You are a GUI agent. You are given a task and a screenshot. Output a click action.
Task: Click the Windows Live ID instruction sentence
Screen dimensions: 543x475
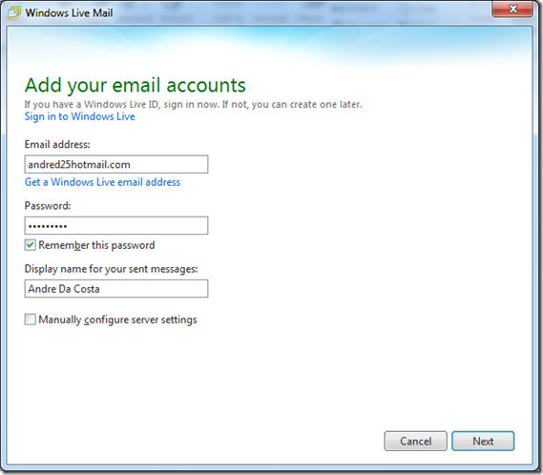click(x=193, y=104)
